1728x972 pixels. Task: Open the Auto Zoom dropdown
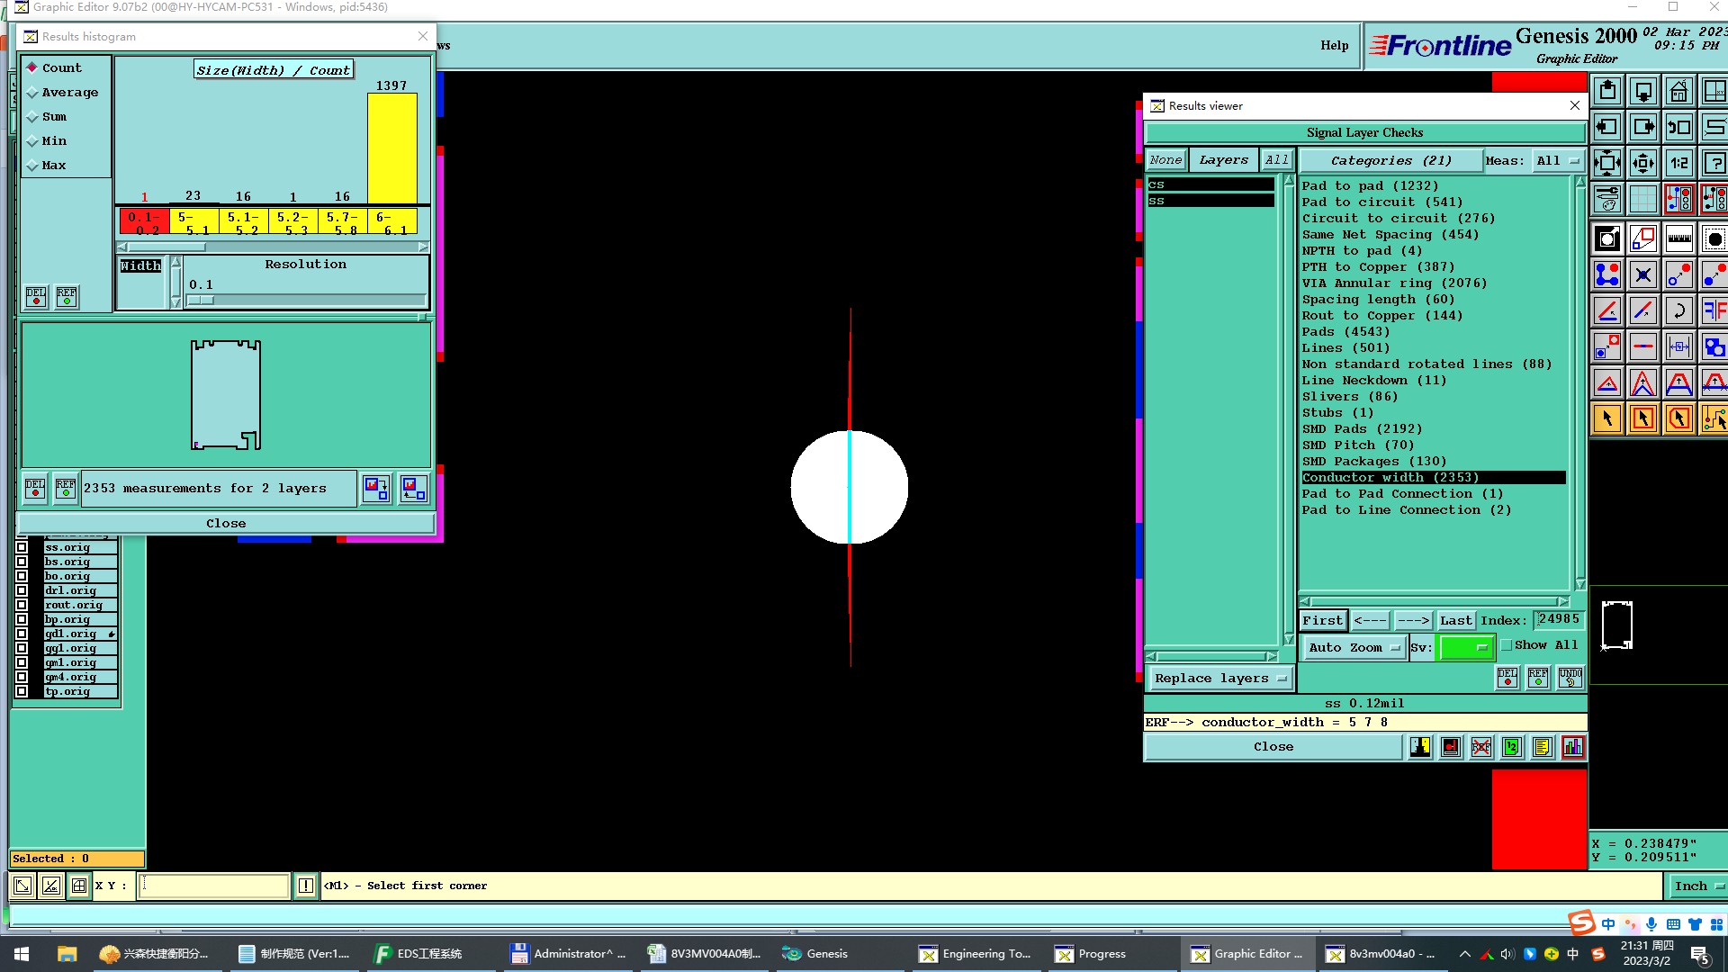[x=1354, y=647]
